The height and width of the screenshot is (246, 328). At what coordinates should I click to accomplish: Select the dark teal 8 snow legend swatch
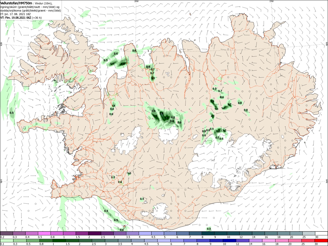click(x=208, y=233)
